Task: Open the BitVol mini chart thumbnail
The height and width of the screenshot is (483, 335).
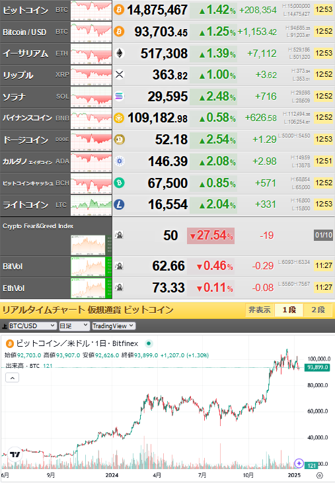Action: (91, 267)
